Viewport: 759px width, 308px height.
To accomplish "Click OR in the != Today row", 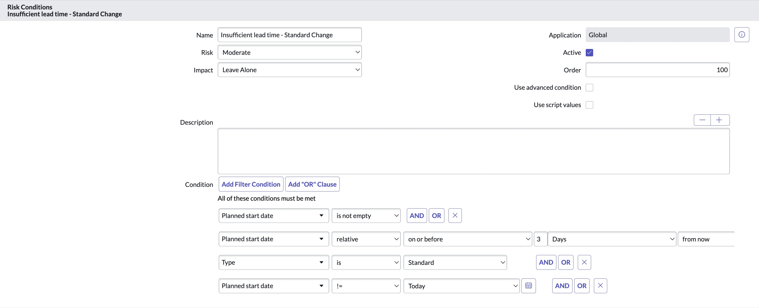I will [582, 286].
